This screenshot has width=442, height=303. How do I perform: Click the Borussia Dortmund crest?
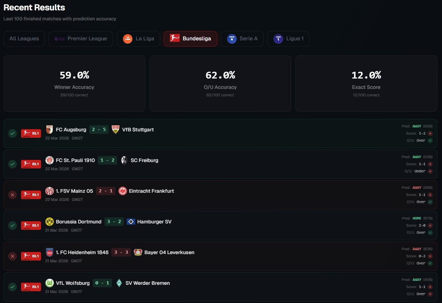tap(50, 222)
